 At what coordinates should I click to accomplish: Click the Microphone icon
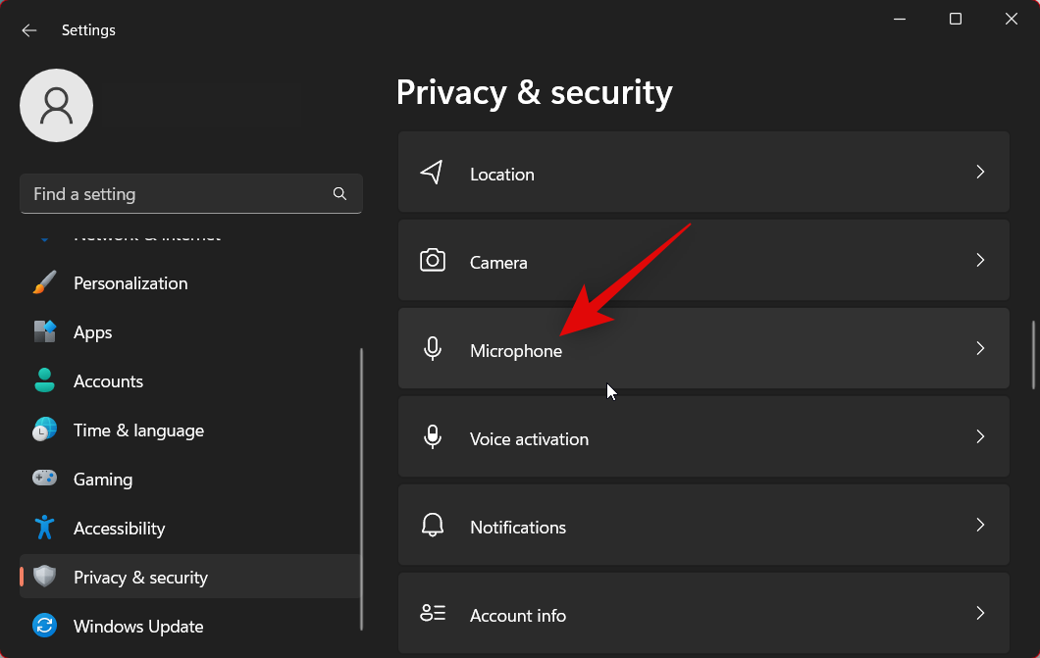click(x=432, y=349)
